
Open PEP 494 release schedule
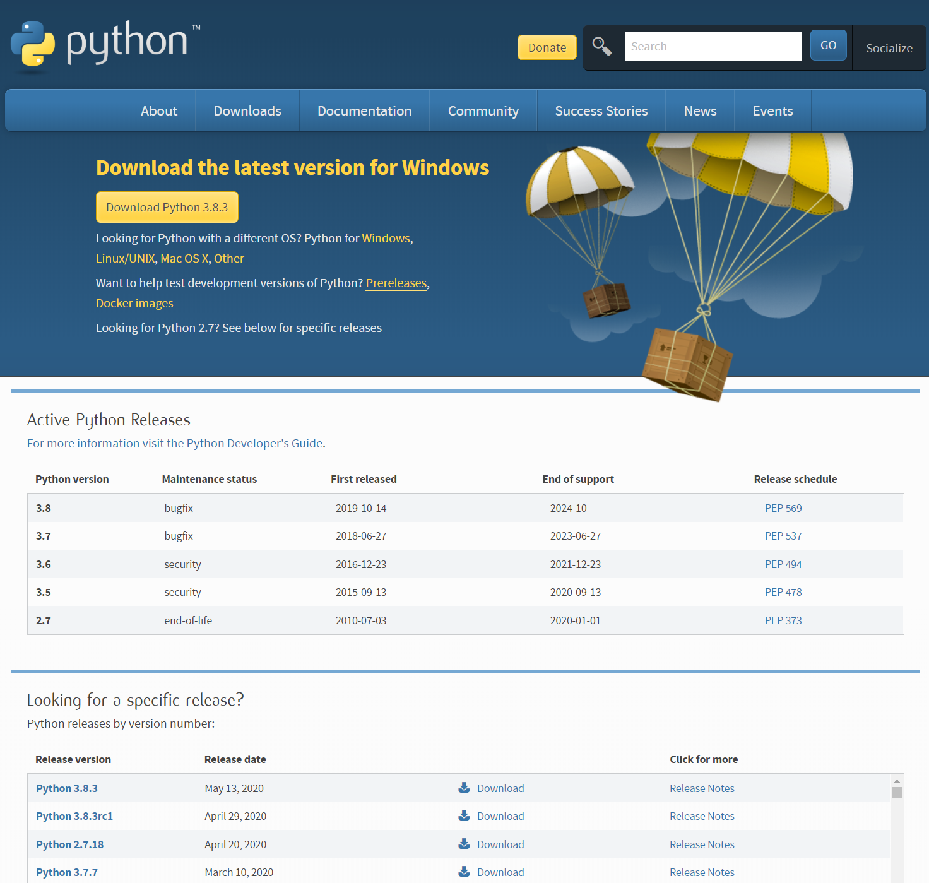(x=783, y=564)
